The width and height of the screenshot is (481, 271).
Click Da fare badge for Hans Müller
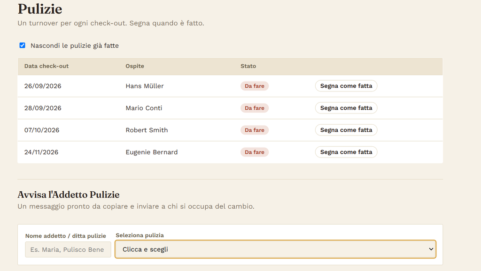click(254, 86)
